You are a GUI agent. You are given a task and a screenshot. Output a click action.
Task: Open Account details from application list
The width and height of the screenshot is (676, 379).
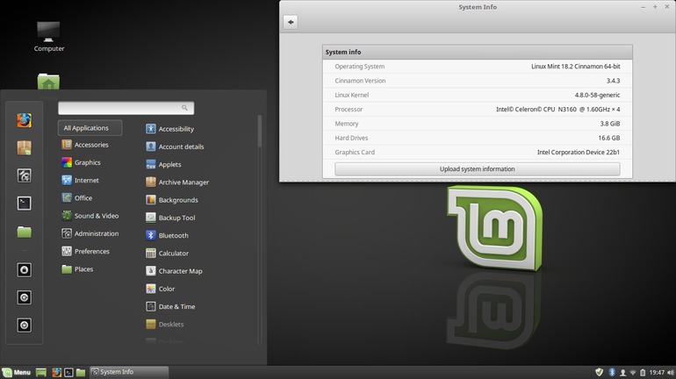[x=175, y=147]
